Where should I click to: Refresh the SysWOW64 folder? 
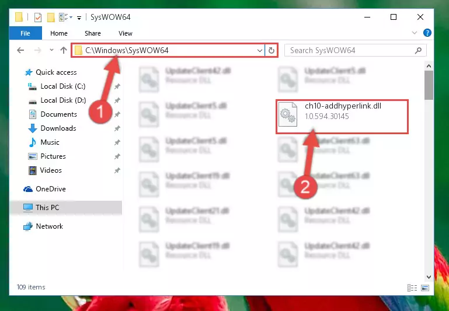pyautogui.click(x=271, y=51)
